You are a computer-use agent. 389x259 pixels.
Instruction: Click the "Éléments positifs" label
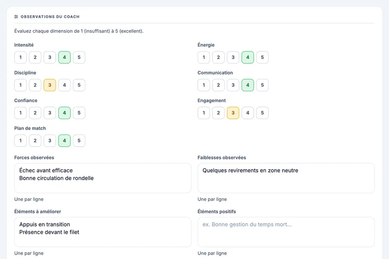pyautogui.click(x=216, y=212)
